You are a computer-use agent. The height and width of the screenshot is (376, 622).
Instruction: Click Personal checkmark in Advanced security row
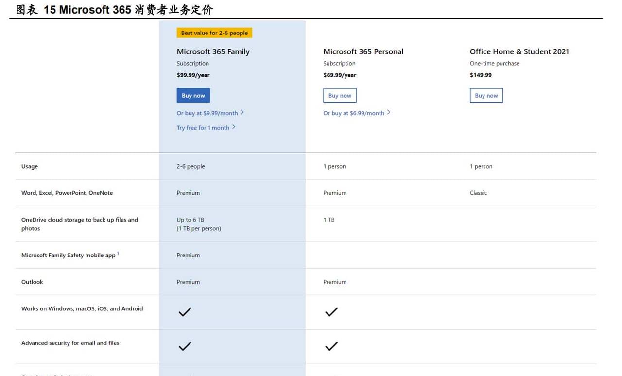331,346
